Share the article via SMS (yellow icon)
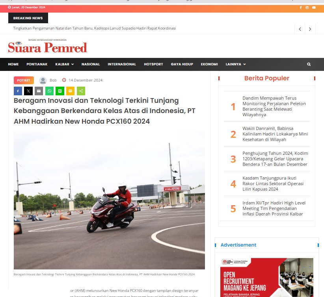The image size is (324, 297). coord(70,91)
